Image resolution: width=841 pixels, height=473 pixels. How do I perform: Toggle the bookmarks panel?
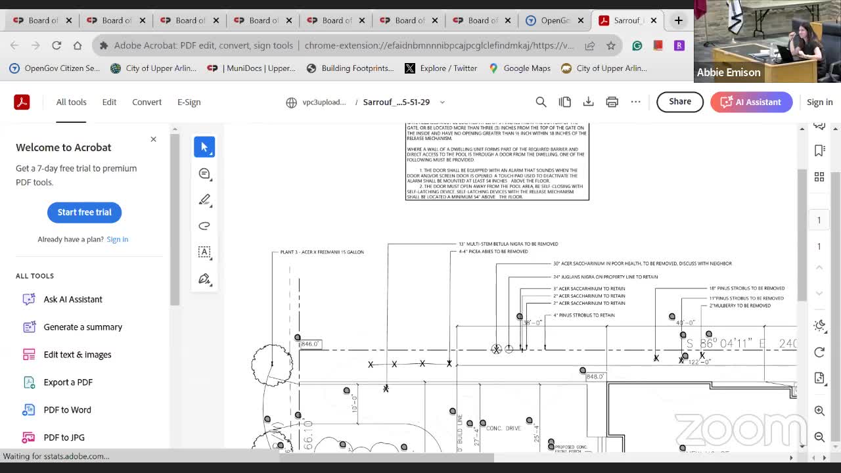click(x=819, y=151)
